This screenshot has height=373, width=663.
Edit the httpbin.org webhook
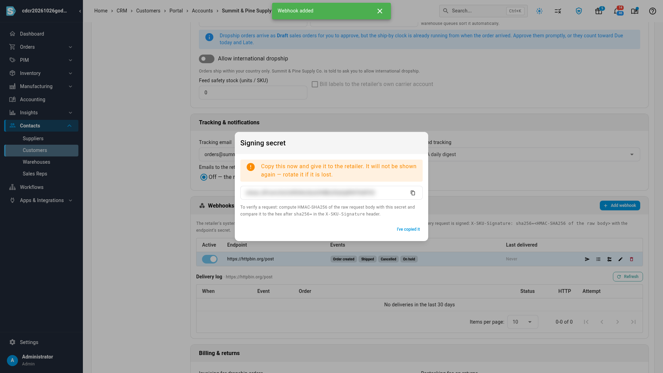[x=621, y=259]
